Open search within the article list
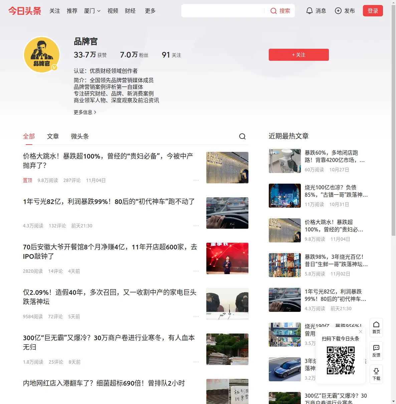Viewport: 396px width, 404px height. 242,136
